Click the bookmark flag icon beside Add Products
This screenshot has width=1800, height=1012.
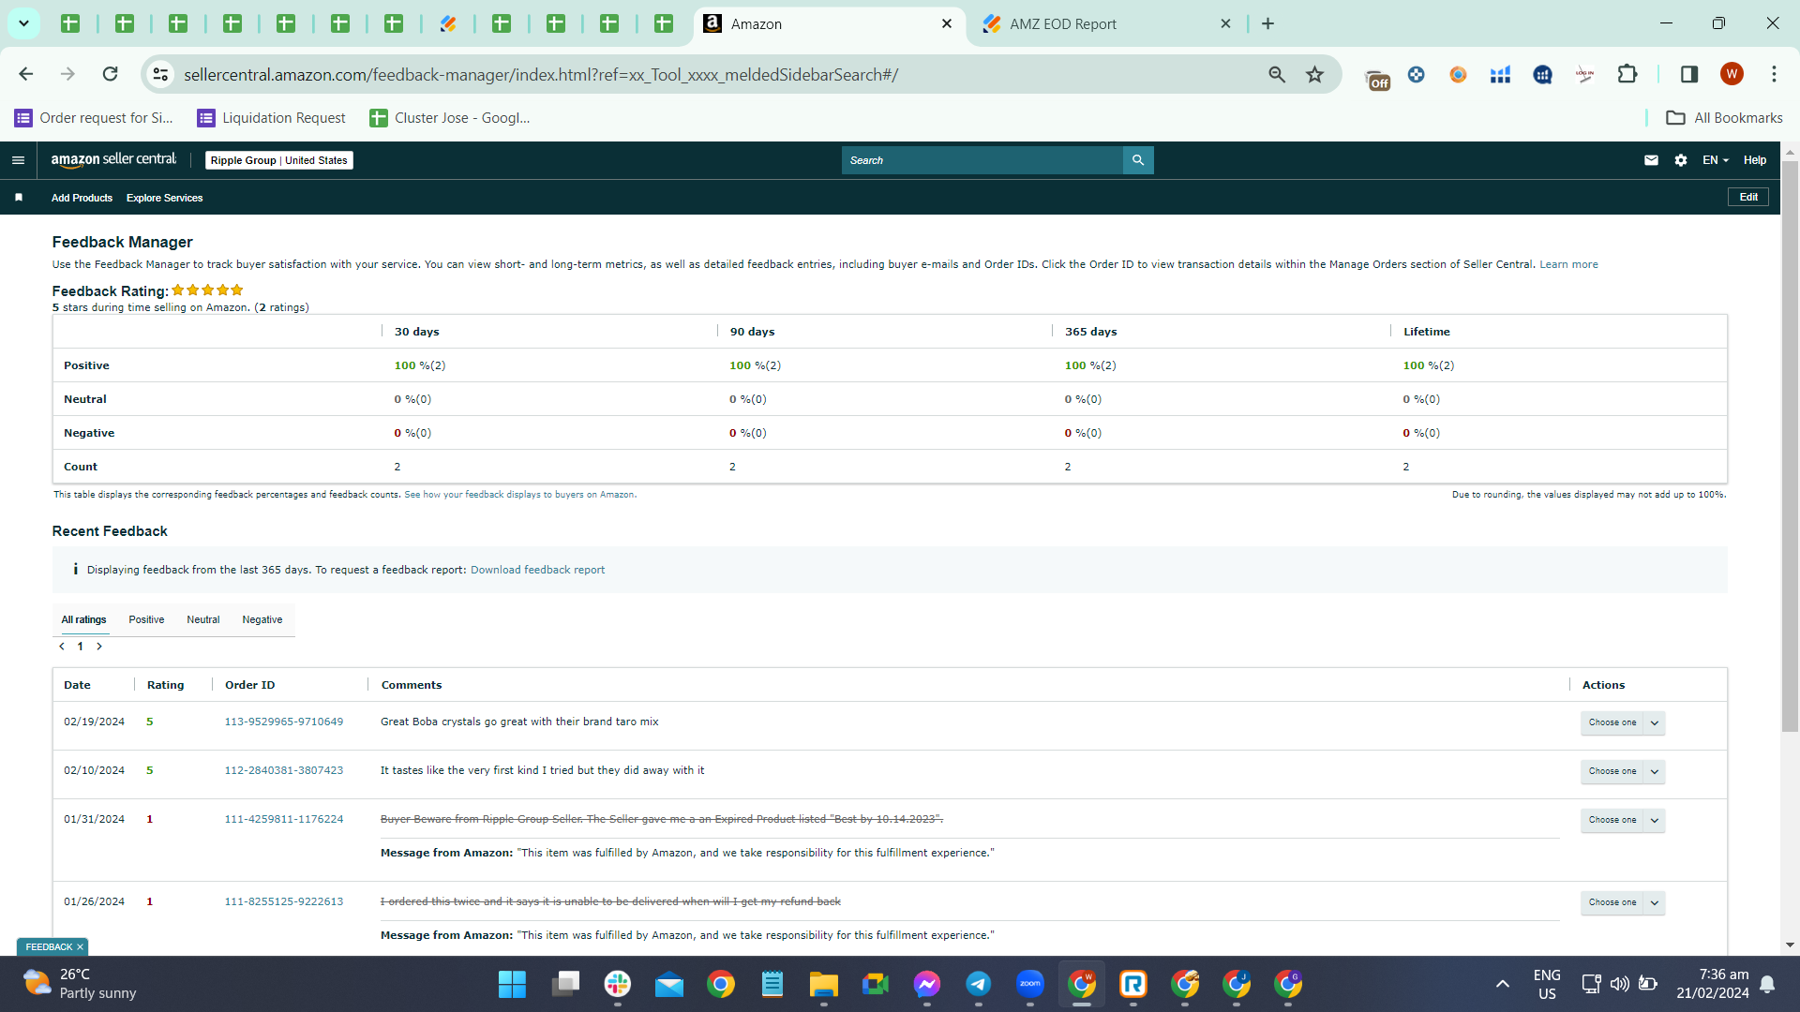coord(19,198)
